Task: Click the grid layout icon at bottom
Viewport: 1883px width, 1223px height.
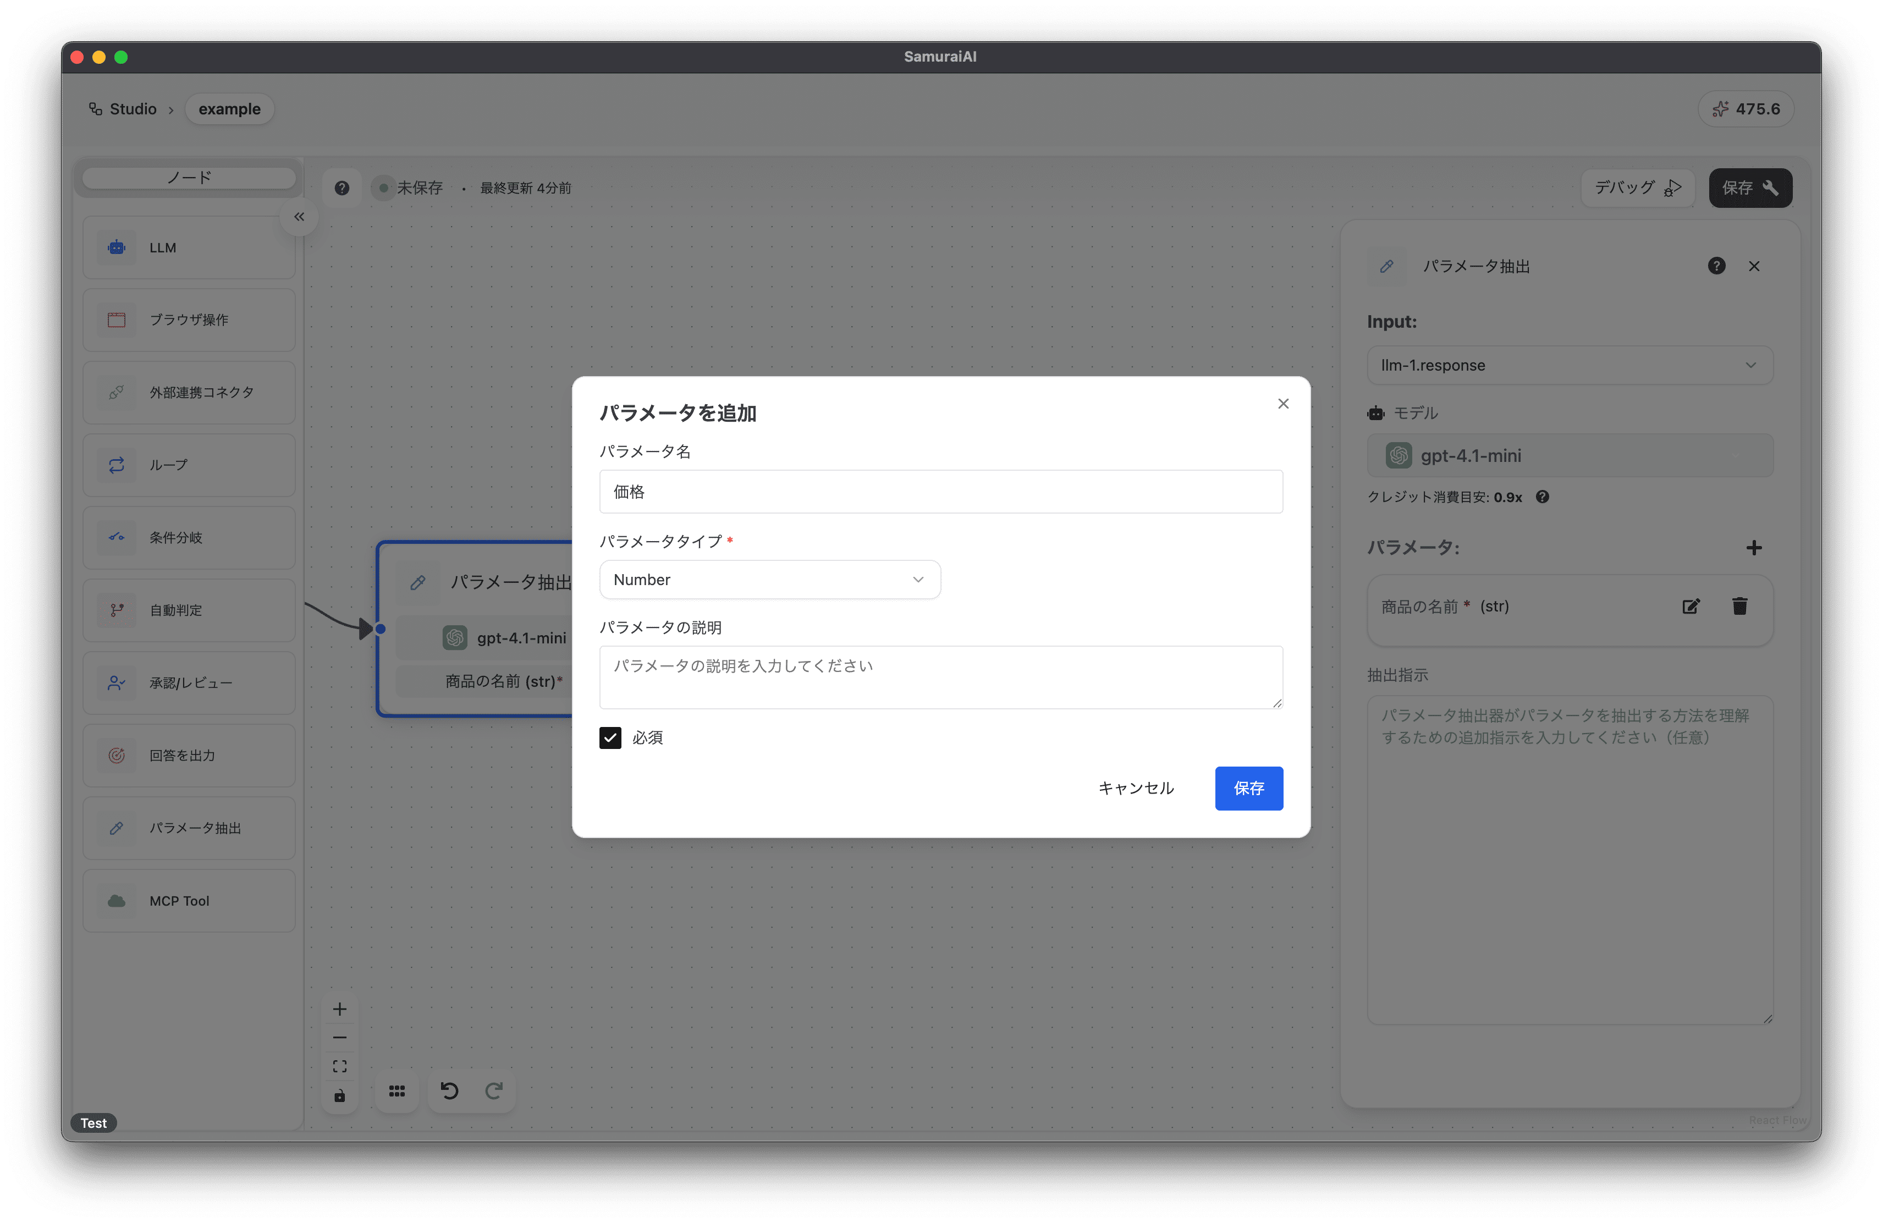Action: tap(397, 1091)
